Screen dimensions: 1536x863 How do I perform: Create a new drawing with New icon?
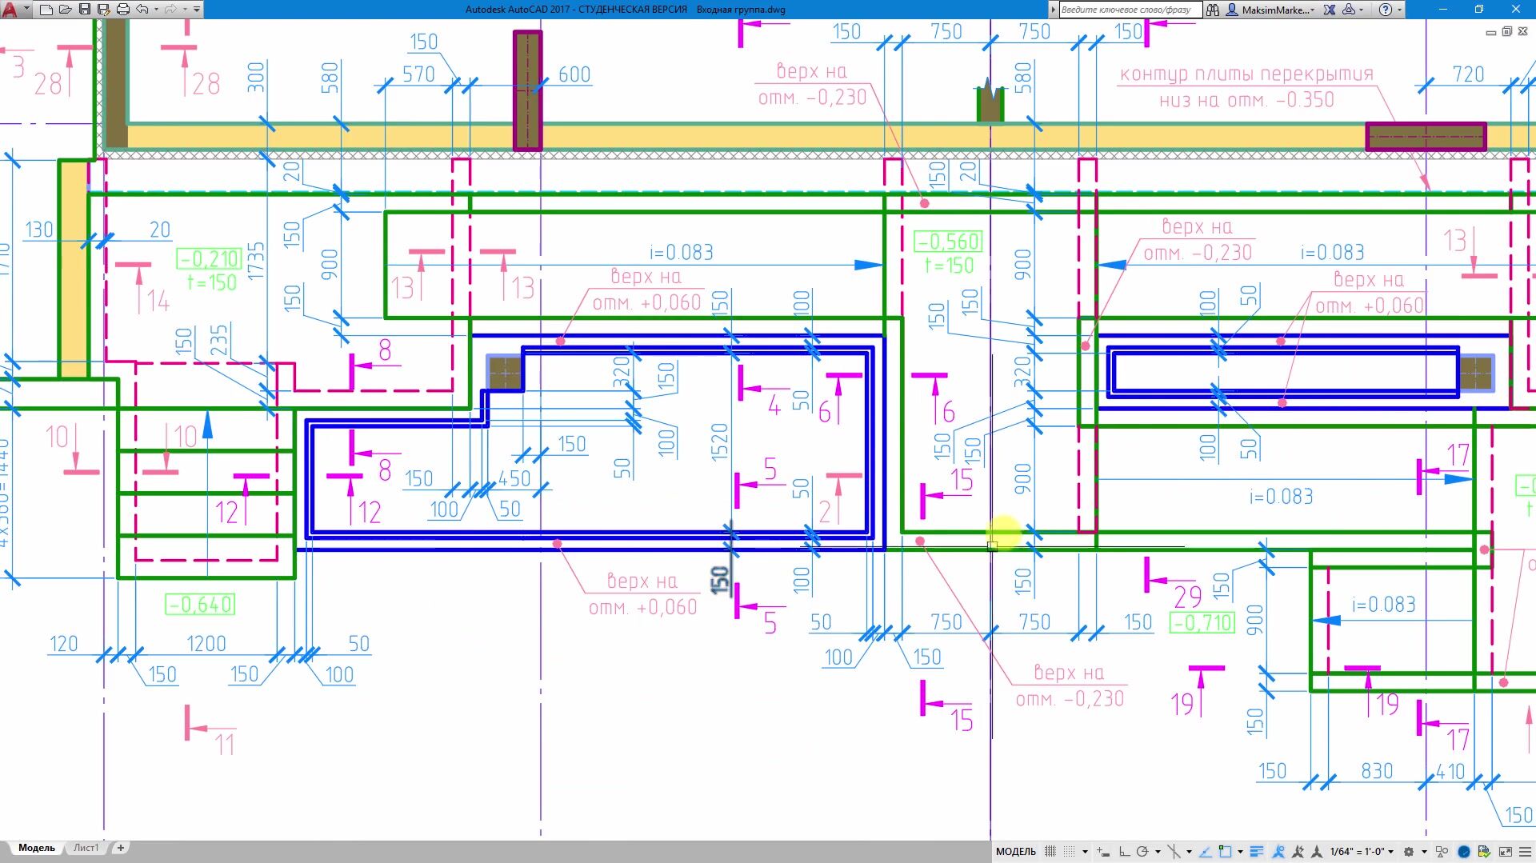pyautogui.click(x=46, y=10)
